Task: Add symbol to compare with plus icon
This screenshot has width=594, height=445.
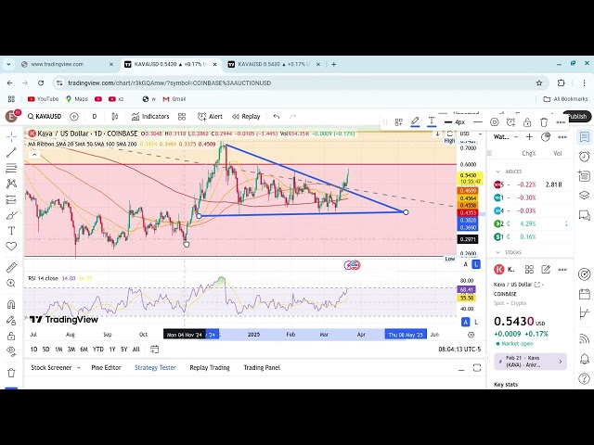Action: [74, 117]
